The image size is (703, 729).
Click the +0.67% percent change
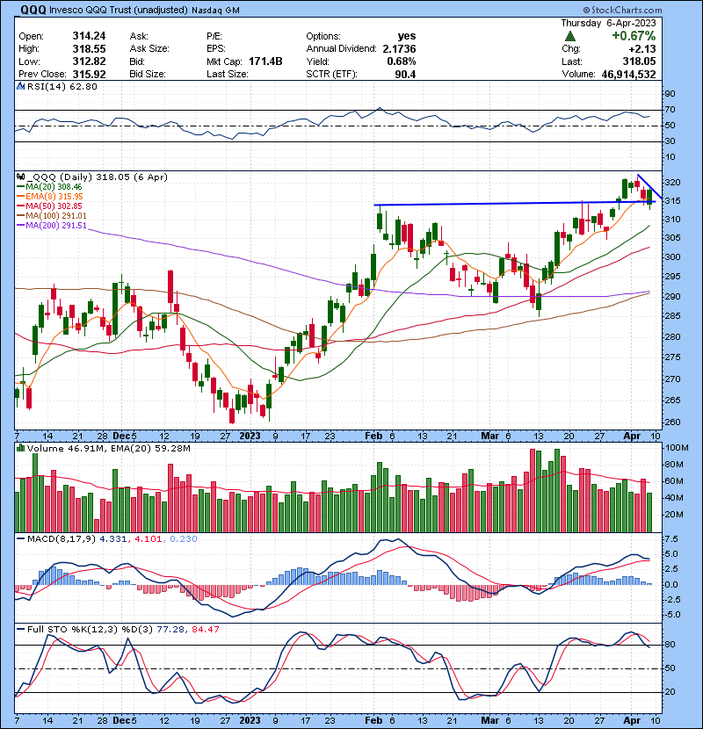coord(634,36)
